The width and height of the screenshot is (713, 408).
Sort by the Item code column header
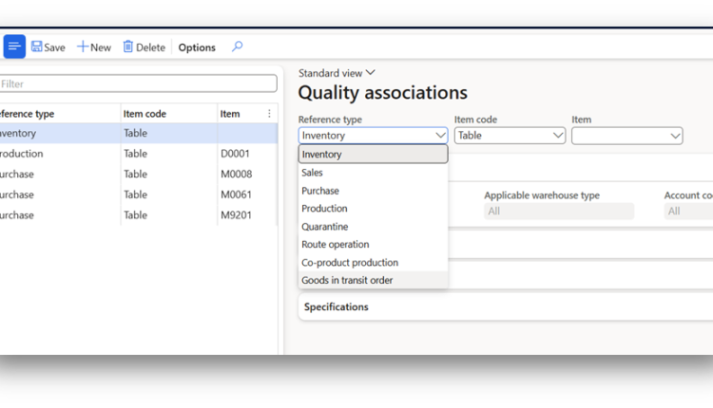(x=145, y=114)
